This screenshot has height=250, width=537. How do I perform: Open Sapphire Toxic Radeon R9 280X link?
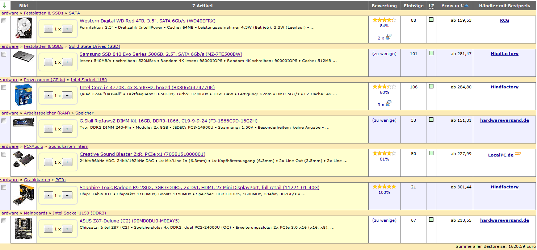coord(200,188)
